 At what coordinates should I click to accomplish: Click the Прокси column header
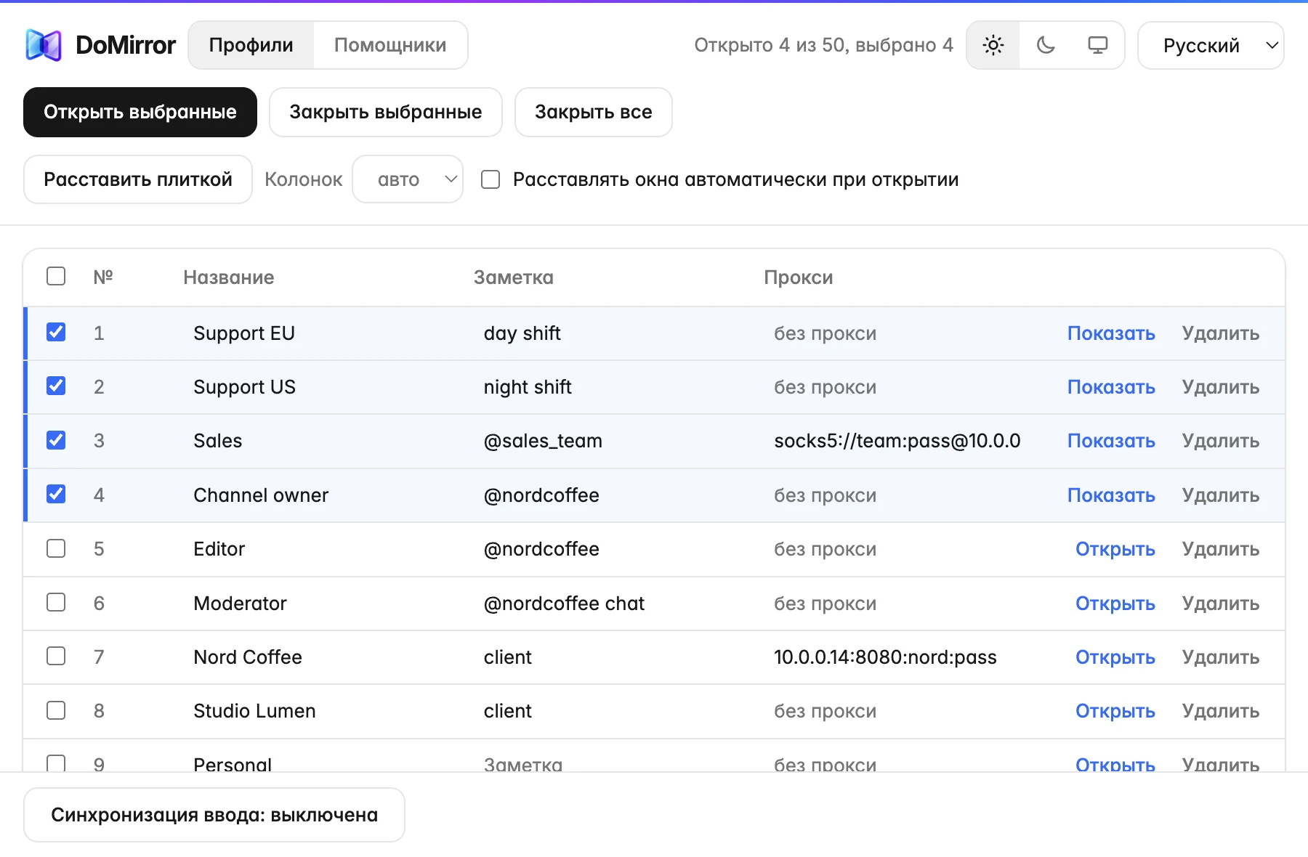pyautogui.click(x=799, y=277)
